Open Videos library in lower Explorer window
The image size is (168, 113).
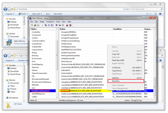(13, 92)
